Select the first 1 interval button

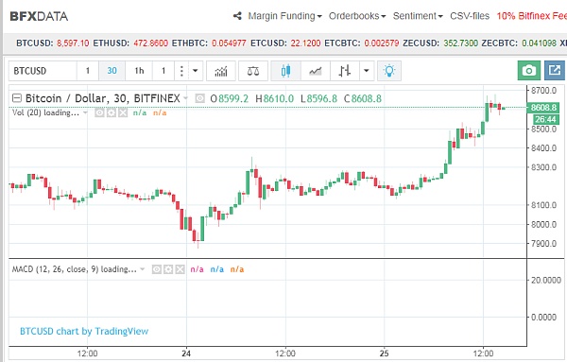tap(88, 71)
